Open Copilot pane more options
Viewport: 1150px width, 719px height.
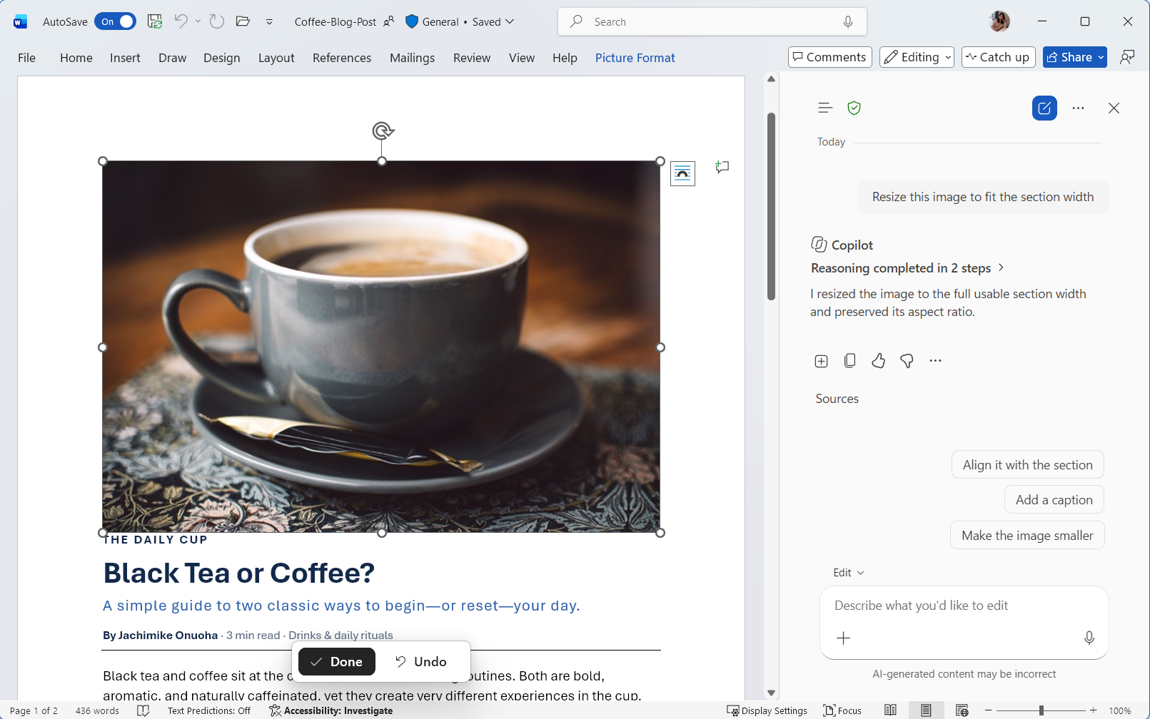1078,108
